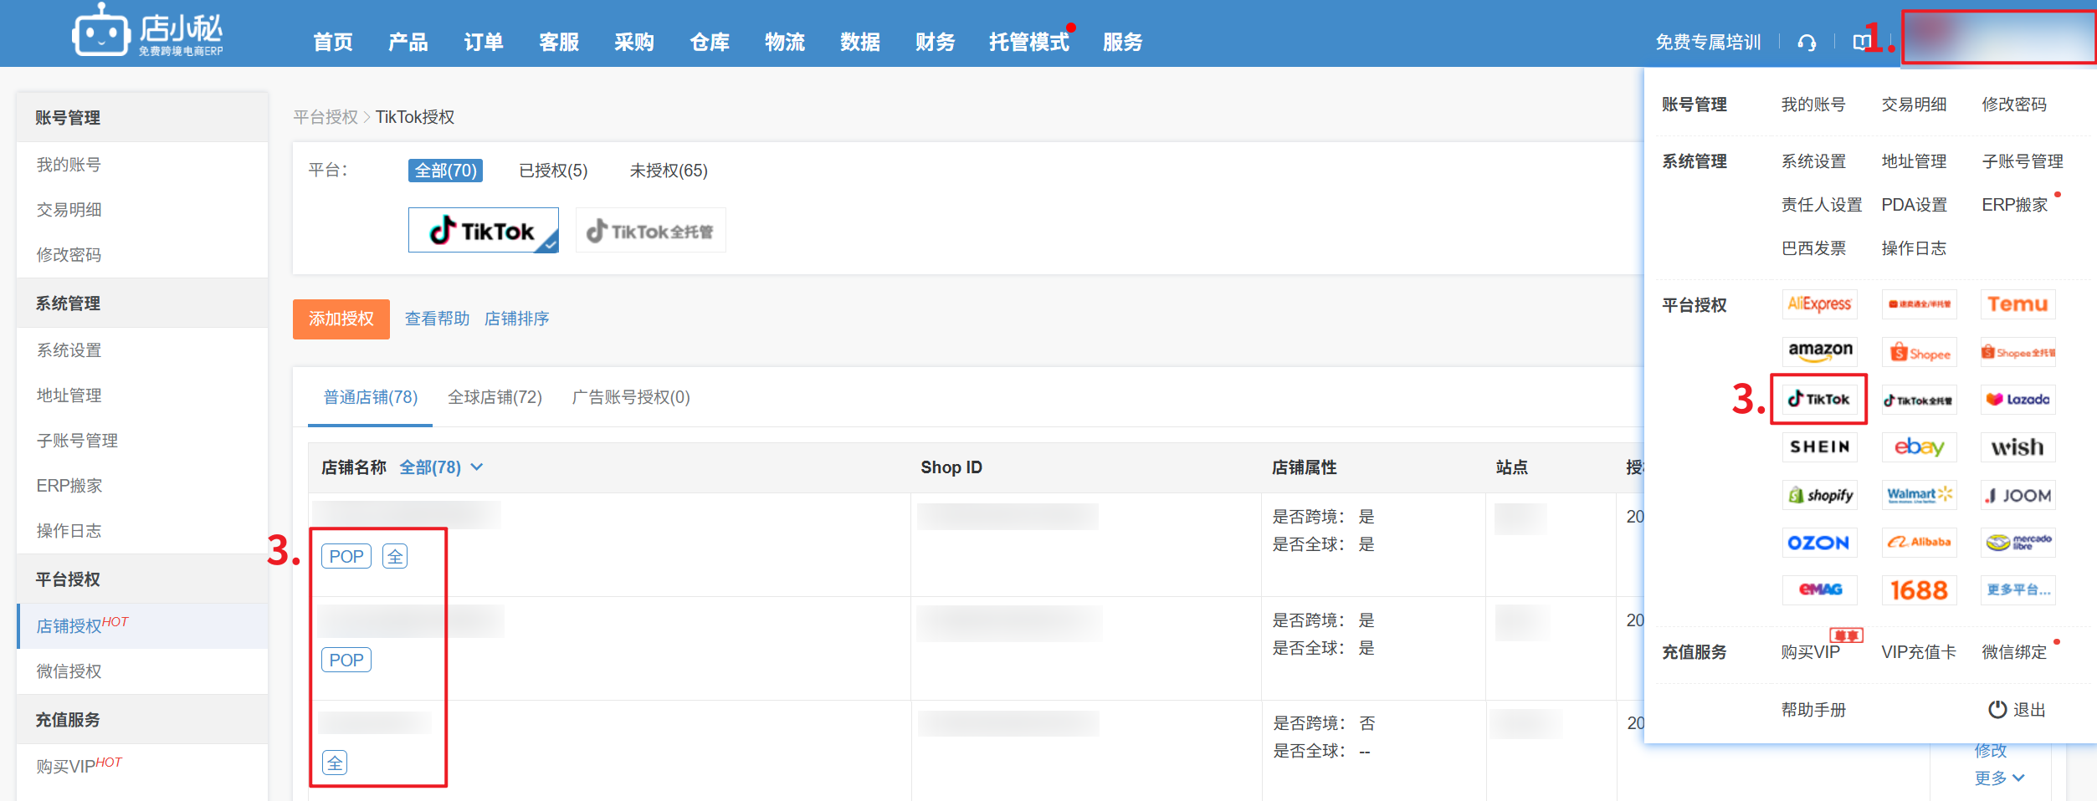Image resolution: width=2097 pixels, height=801 pixels.
Task: Click 退出 to log out
Action: [2017, 710]
